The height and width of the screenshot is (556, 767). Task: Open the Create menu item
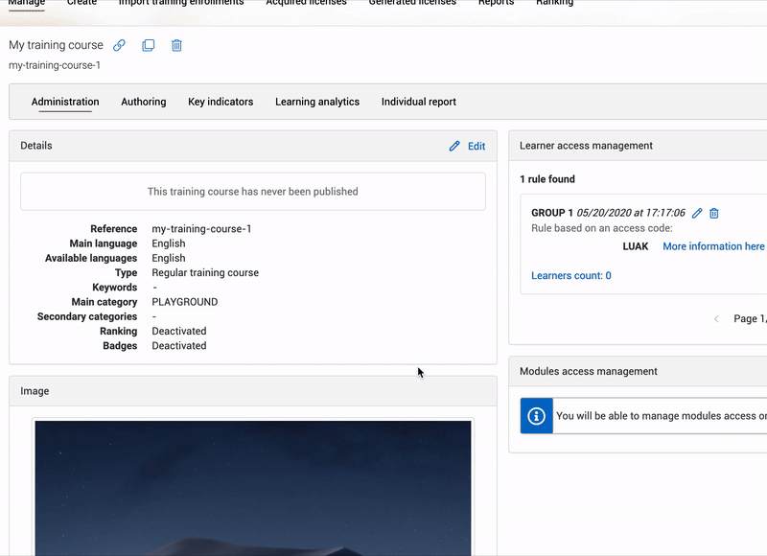81,3
